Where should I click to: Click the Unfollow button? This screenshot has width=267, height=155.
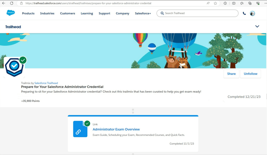click(x=251, y=74)
